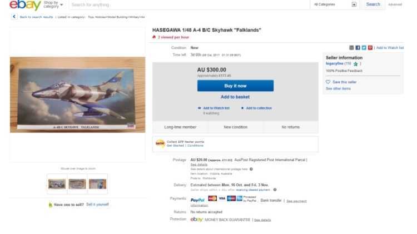
Task: Share listing on Pinterest icon
Action: pos(370,48)
